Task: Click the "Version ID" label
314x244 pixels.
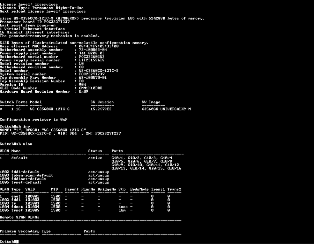Action: point(12,85)
